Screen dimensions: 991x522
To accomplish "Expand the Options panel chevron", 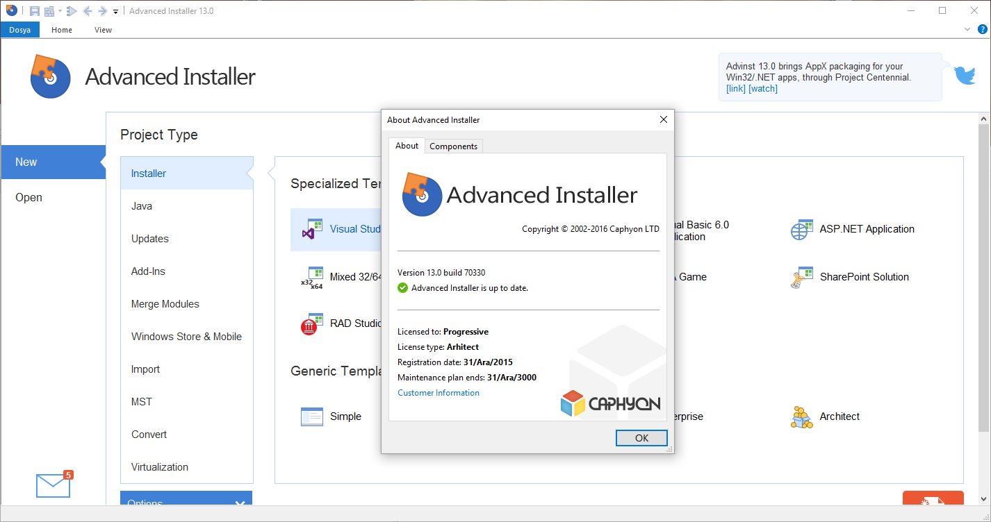I will (x=240, y=503).
